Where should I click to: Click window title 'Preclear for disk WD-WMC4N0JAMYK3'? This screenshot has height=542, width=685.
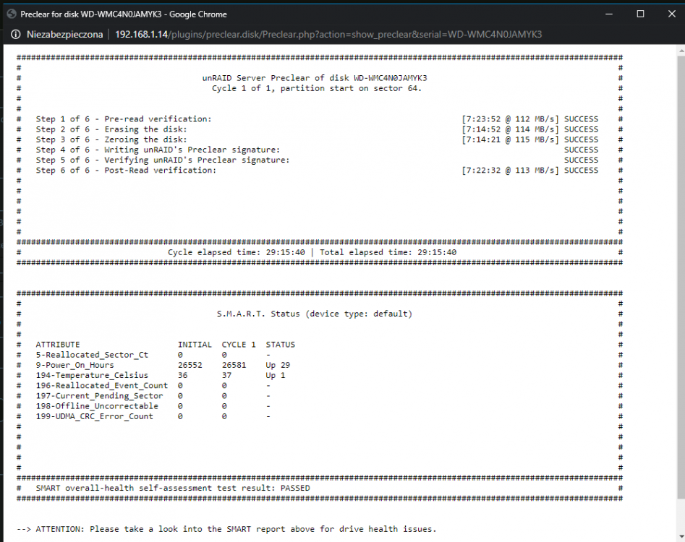coord(91,14)
